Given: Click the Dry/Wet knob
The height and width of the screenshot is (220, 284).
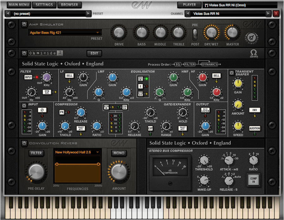Looking at the screenshot, I should 211,33.
